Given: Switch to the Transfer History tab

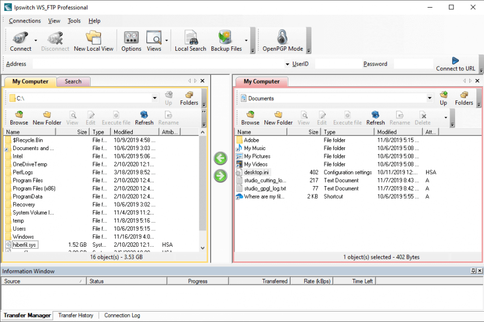Looking at the screenshot, I should pyautogui.click(x=75, y=315).
